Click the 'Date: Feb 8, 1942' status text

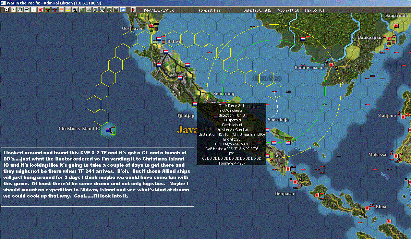(257, 10)
